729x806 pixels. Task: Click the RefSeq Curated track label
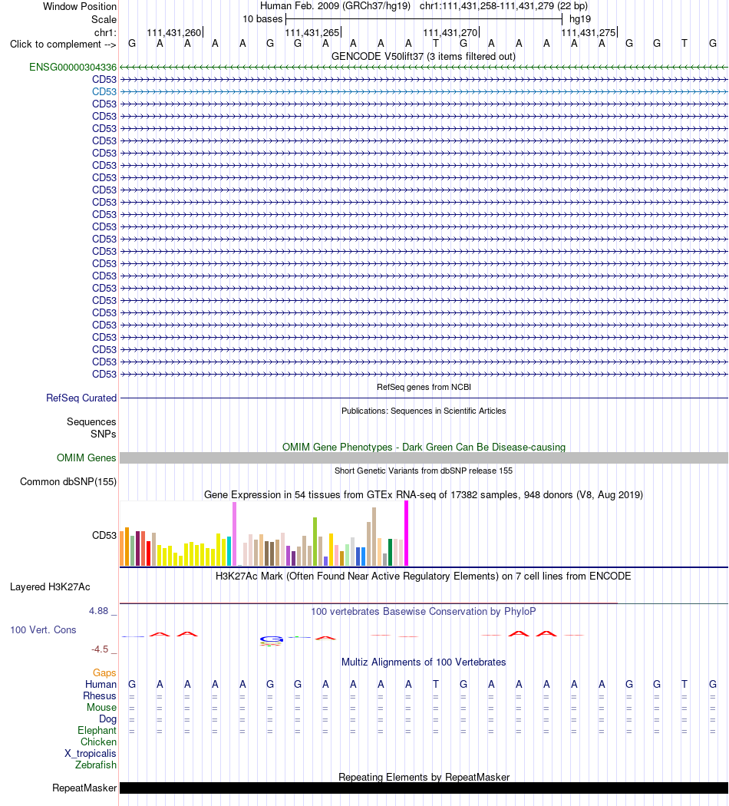click(81, 398)
